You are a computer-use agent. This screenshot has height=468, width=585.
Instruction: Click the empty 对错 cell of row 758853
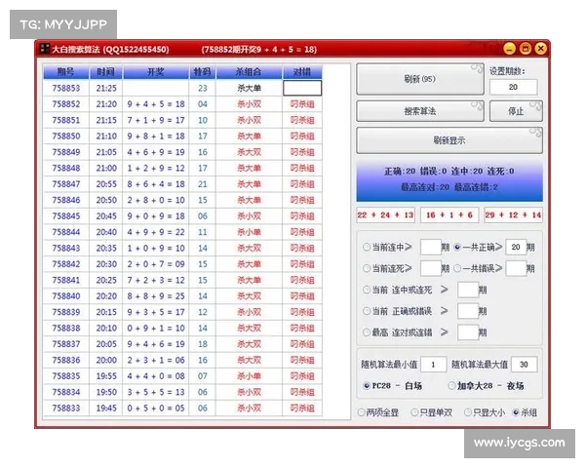(302, 88)
